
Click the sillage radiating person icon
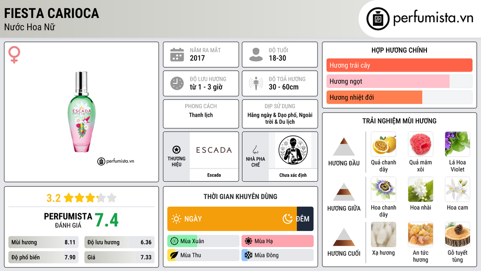[256, 83]
